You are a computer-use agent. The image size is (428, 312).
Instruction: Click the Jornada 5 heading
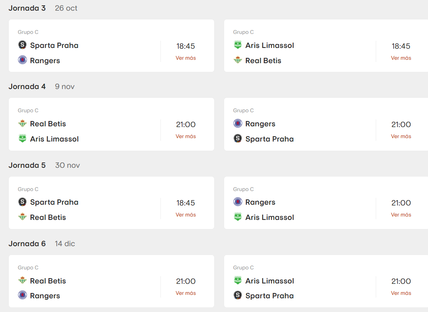[27, 165]
